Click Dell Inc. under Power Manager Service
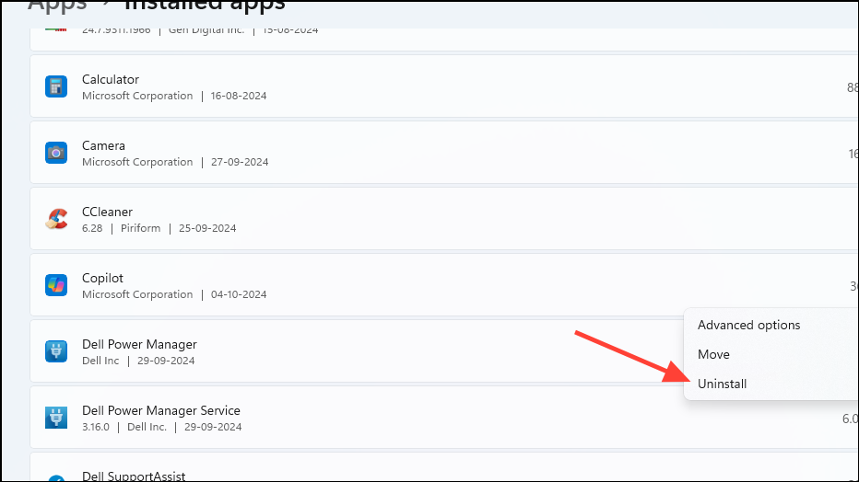This screenshot has width=859, height=482. [x=147, y=427]
